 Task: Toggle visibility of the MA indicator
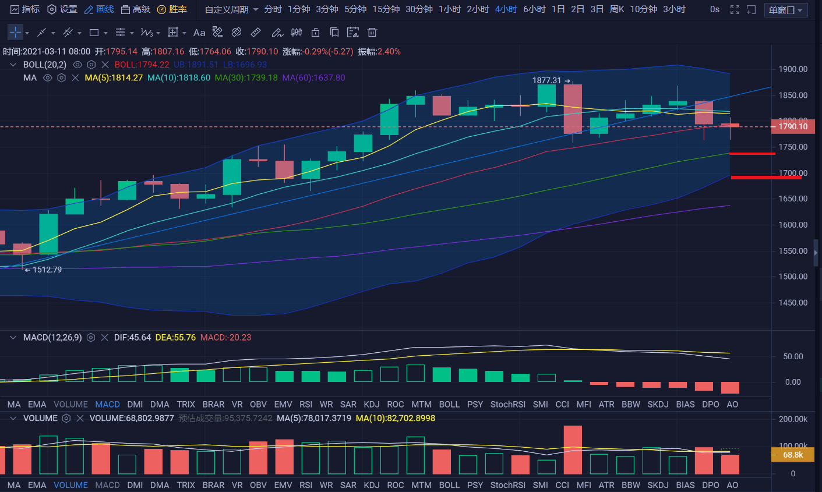(x=48, y=77)
